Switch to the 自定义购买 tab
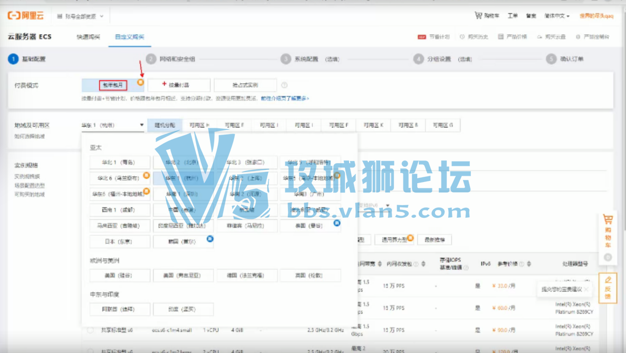The height and width of the screenshot is (353, 626). [129, 37]
